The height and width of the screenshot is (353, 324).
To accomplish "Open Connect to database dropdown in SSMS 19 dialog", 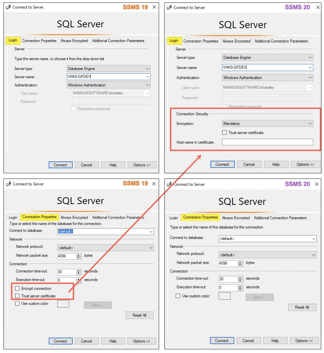I will point(151,231).
